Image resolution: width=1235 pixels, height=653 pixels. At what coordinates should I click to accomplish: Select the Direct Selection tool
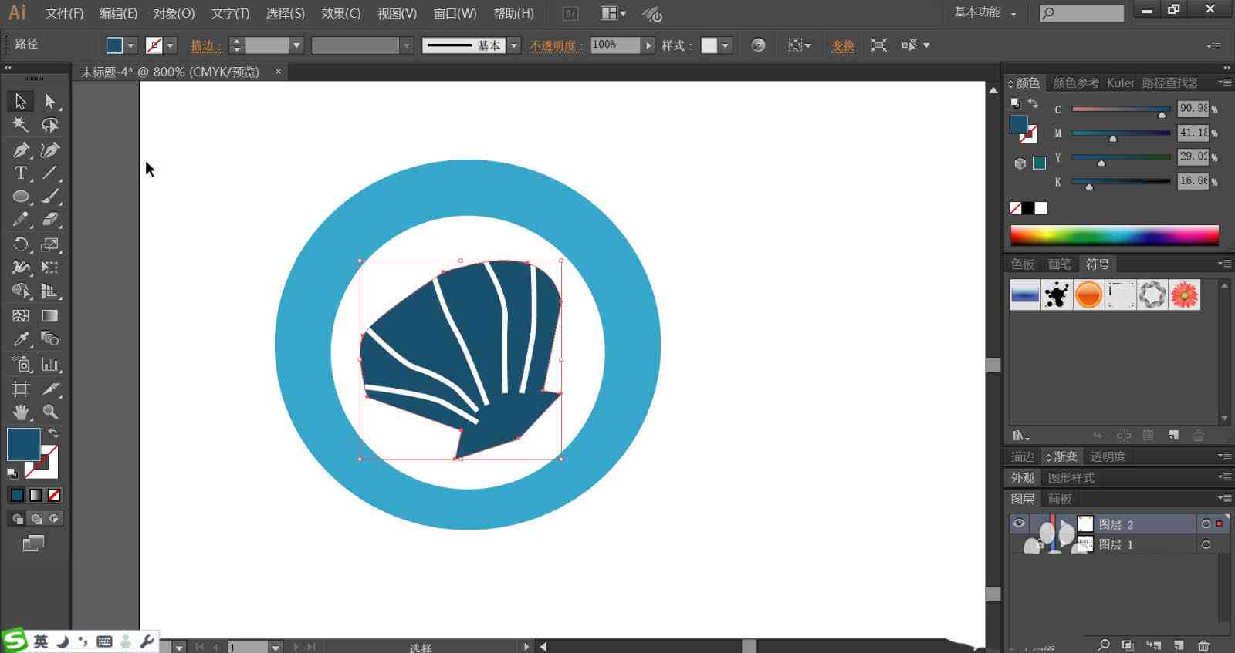(50, 101)
